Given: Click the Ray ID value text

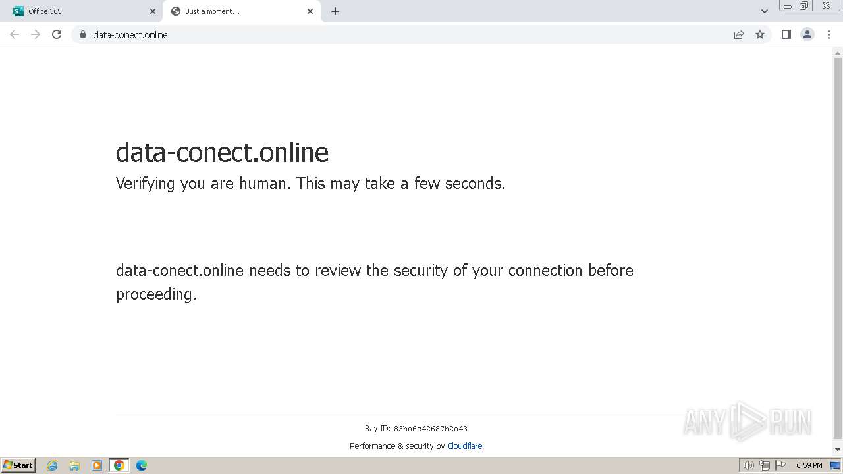Looking at the screenshot, I should tap(431, 429).
